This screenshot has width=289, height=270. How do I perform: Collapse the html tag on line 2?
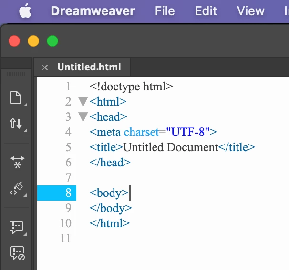(83, 102)
